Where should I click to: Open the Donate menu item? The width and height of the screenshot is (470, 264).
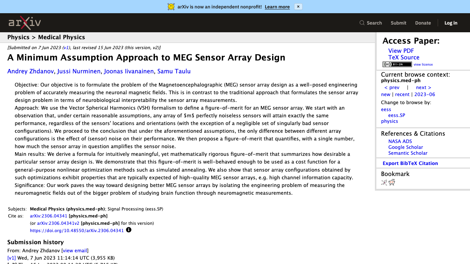tap(423, 23)
